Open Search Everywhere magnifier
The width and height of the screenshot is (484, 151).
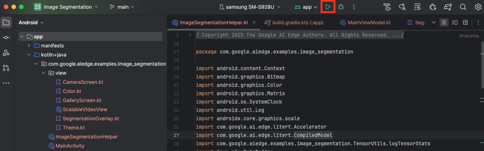(463, 7)
